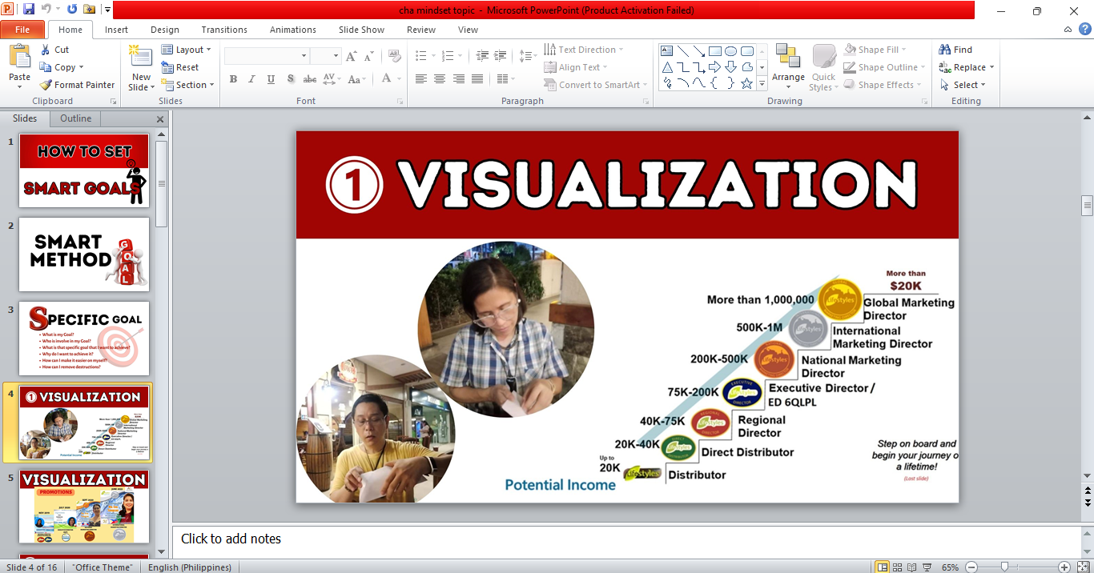Switch to Slide Sorter view in status bar
The image size is (1094, 573).
click(x=899, y=567)
